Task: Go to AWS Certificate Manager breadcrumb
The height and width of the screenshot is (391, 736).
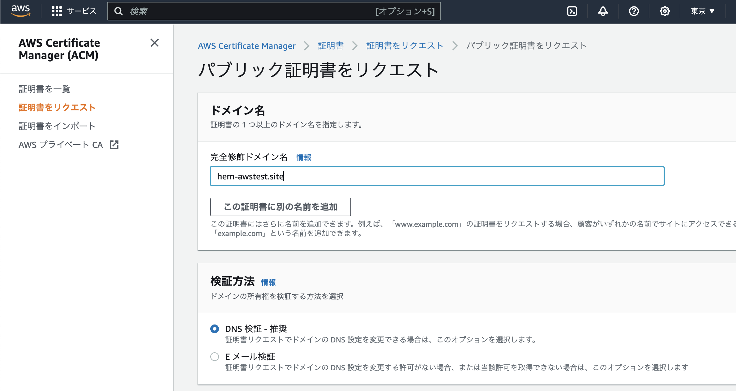Action: point(247,46)
